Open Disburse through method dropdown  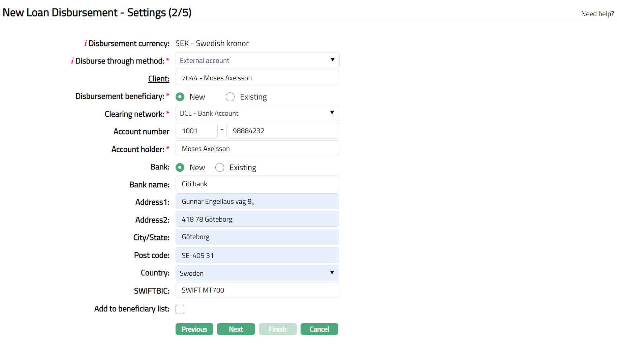coord(257,61)
